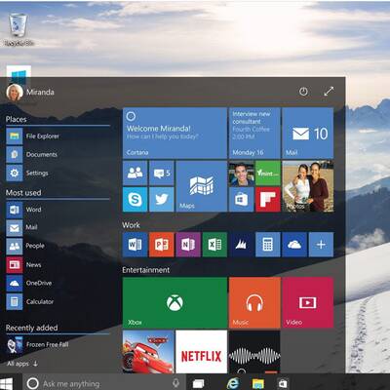Open the Cortana welcome tile
The height and width of the screenshot is (390, 390).
[175, 134]
